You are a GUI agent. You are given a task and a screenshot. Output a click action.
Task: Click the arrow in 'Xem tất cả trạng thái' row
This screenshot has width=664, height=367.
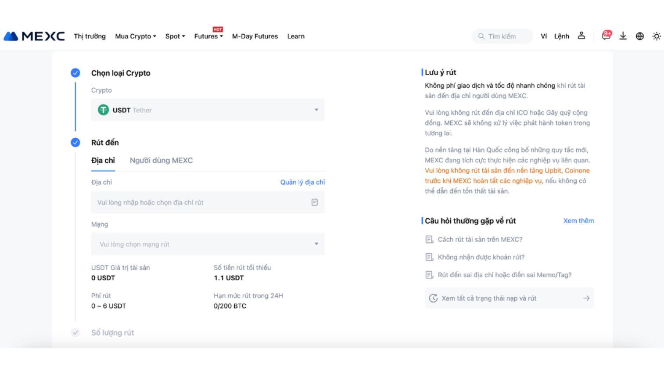pos(586,298)
